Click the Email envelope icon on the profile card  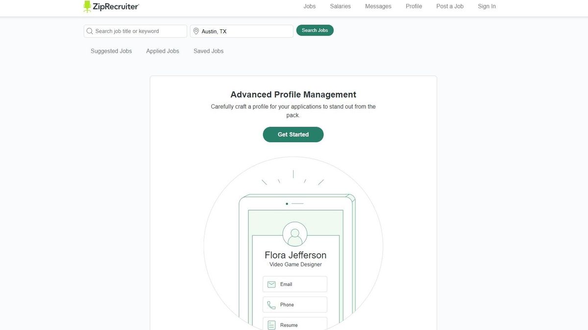click(272, 284)
